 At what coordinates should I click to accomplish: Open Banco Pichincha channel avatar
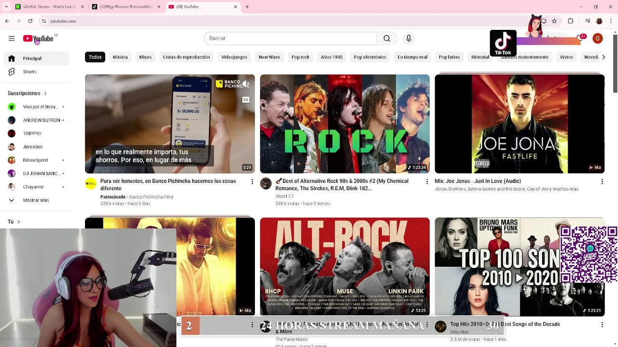pos(91,184)
